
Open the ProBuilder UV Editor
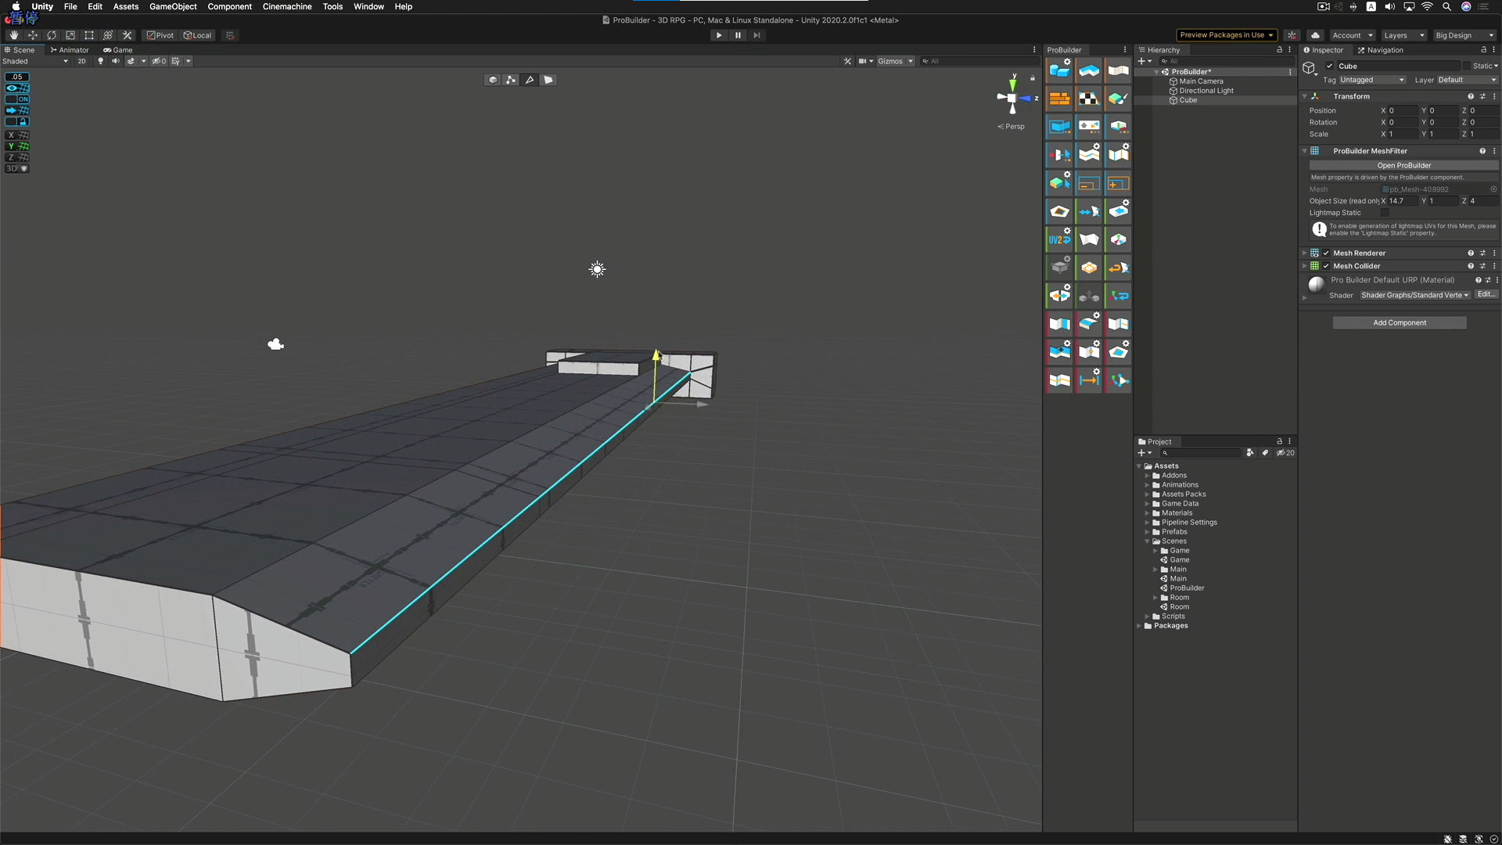(1088, 98)
